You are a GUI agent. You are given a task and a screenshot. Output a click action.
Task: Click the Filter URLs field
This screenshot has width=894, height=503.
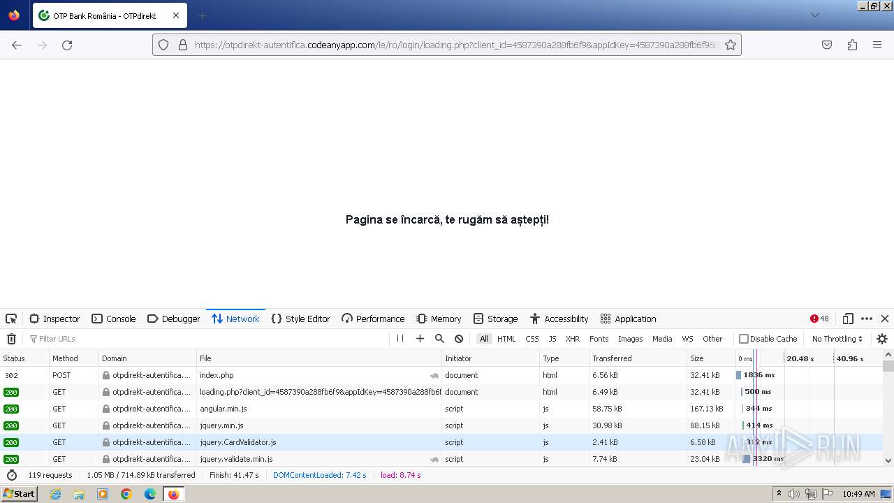pyautogui.click(x=208, y=339)
